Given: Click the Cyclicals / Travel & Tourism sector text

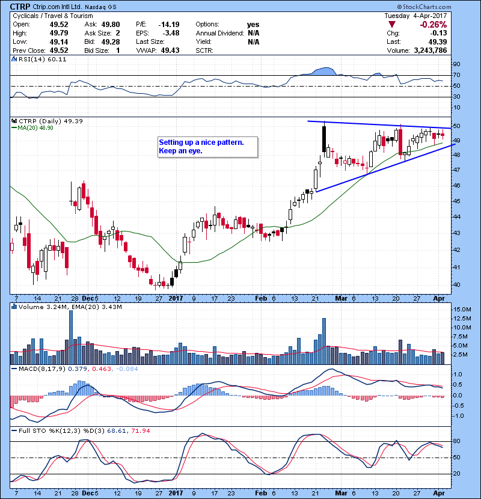Looking at the screenshot, I should point(53,16).
